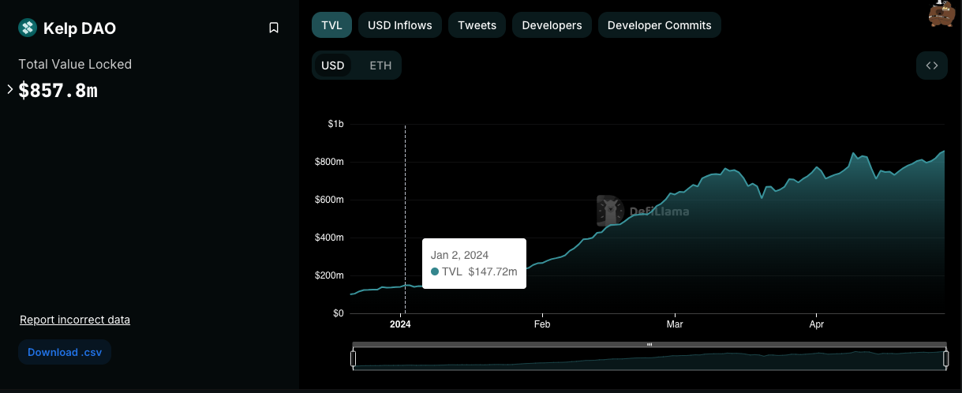Grab the left range slider handle

pyautogui.click(x=353, y=359)
